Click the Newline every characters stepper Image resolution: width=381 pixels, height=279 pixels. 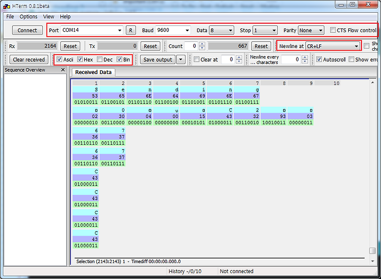(305, 59)
